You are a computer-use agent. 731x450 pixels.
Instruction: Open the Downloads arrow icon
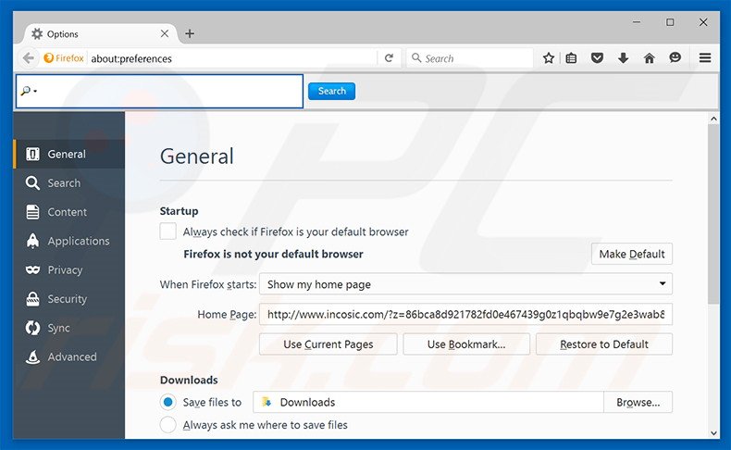[x=623, y=58]
